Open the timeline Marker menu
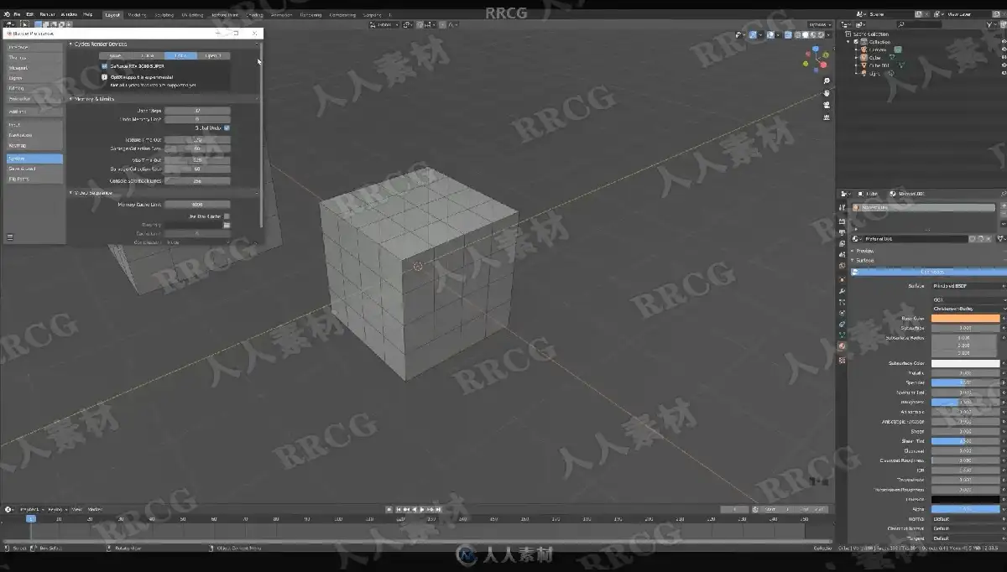This screenshot has width=1007, height=572. [95, 509]
